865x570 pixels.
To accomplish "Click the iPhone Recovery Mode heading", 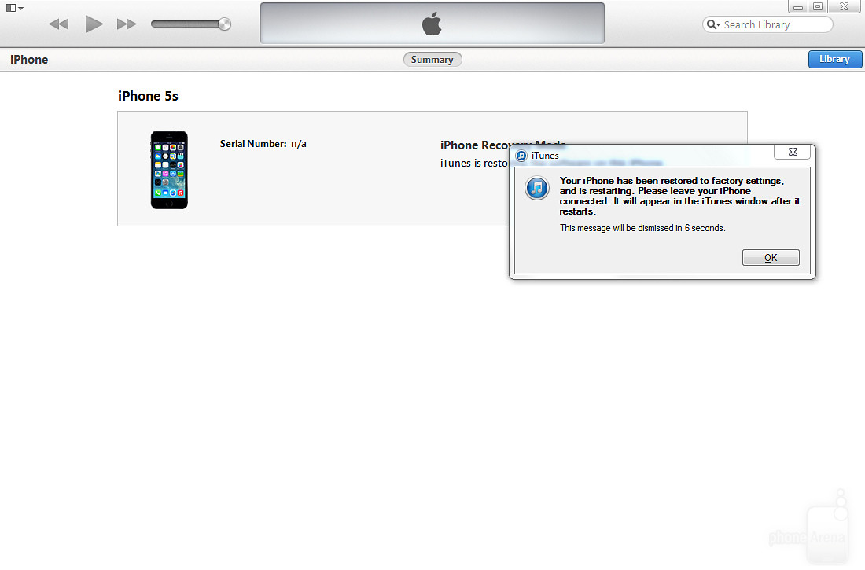I will point(503,145).
